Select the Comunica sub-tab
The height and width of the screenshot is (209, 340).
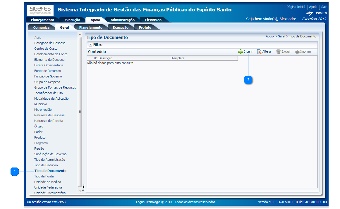[x=41, y=27]
